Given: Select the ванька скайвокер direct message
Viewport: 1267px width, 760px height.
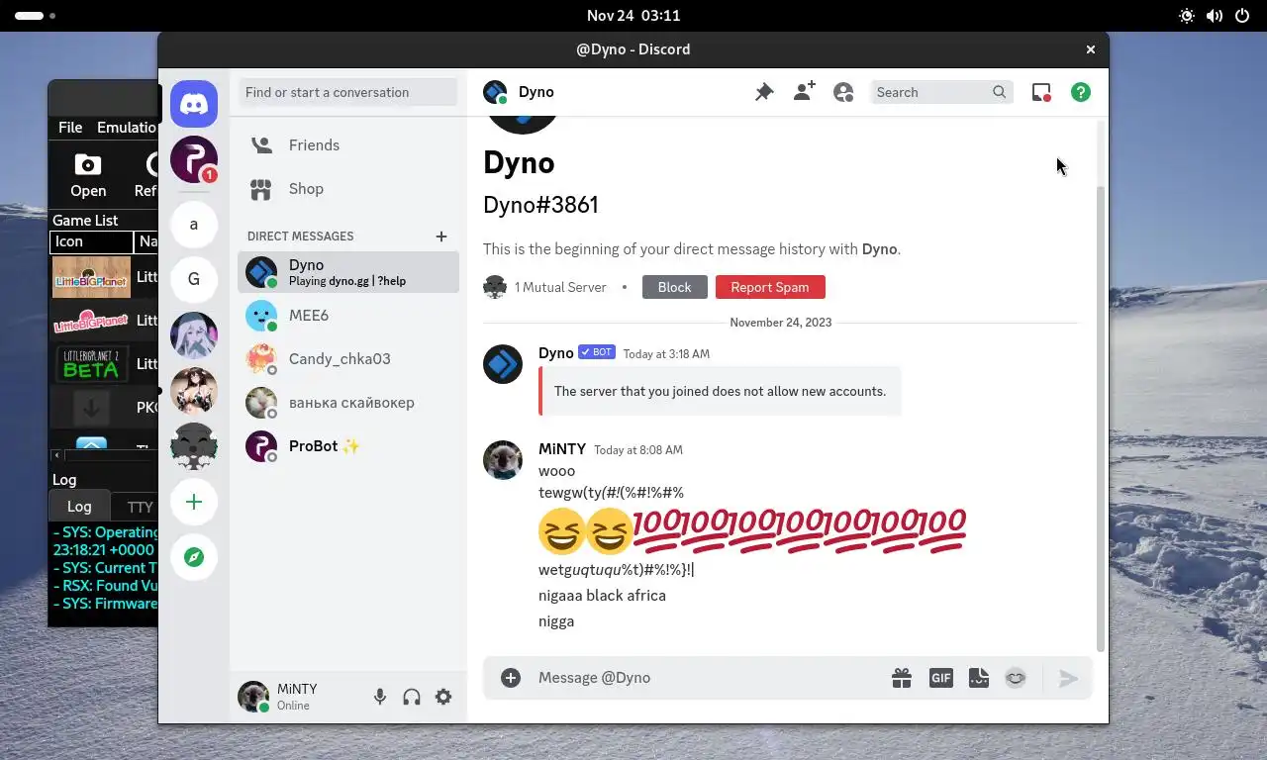Looking at the screenshot, I should [348, 403].
